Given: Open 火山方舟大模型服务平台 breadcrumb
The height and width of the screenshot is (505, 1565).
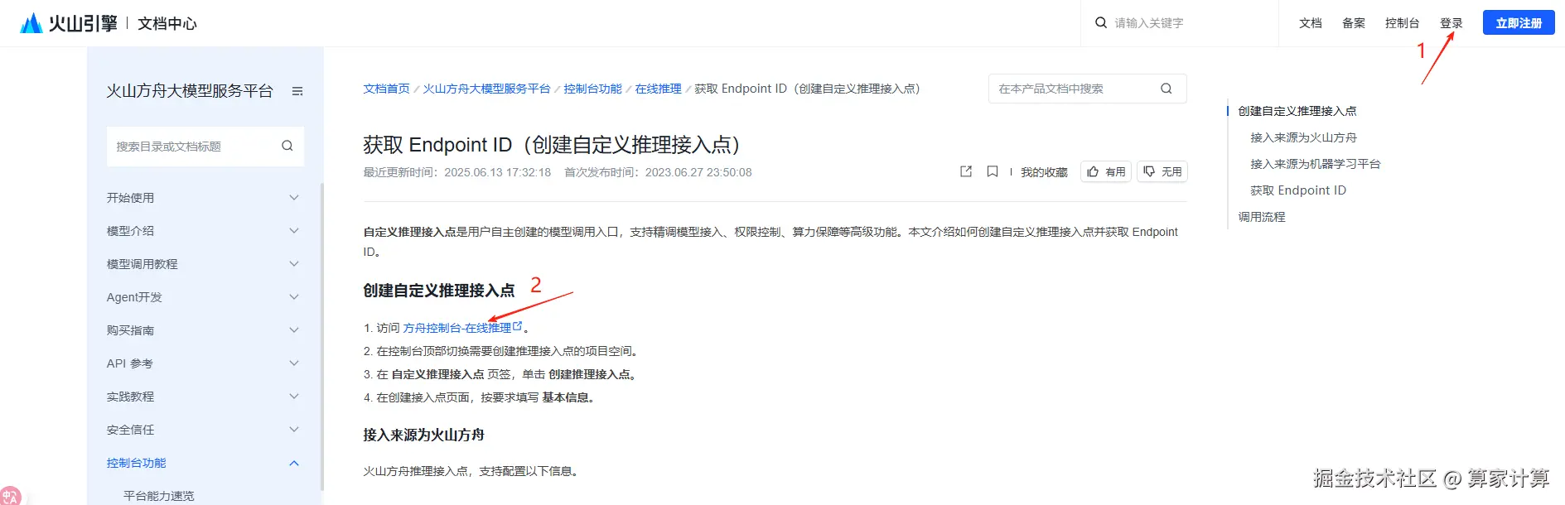Looking at the screenshot, I should (486, 89).
